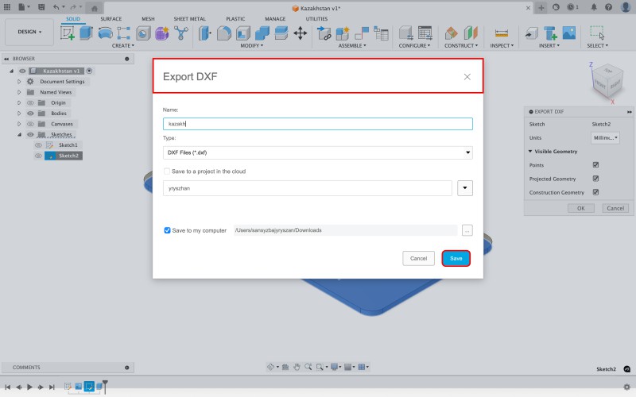Open the Units dropdown in Export DXF panel
Viewport: 636px width, 397px height.
tap(605, 137)
